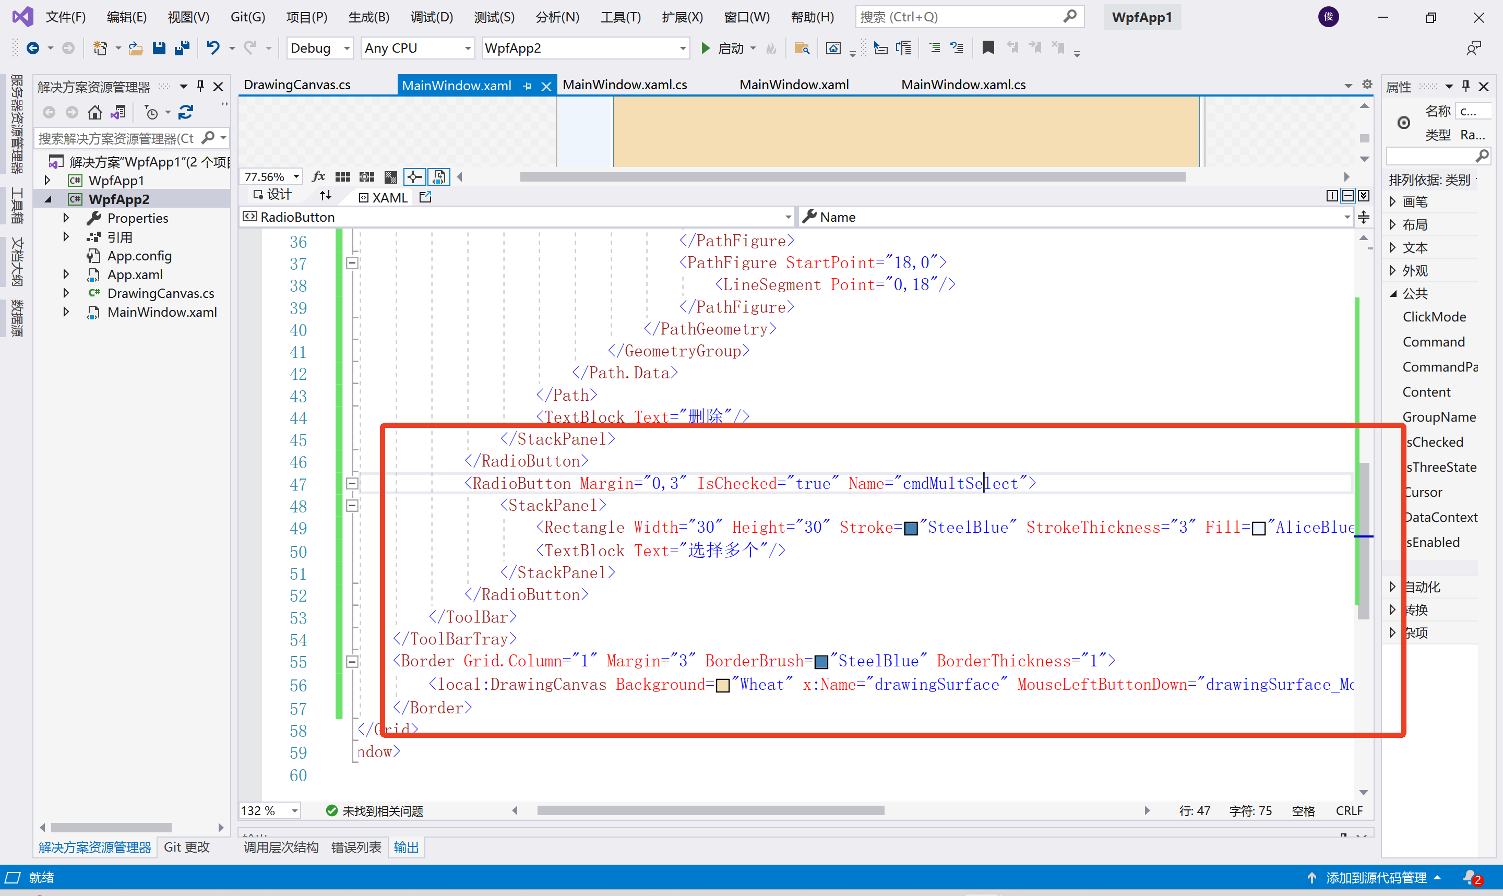Expand the WpfApp1 project node
The height and width of the screenshot is (896, 1503).
pos(47,180)
